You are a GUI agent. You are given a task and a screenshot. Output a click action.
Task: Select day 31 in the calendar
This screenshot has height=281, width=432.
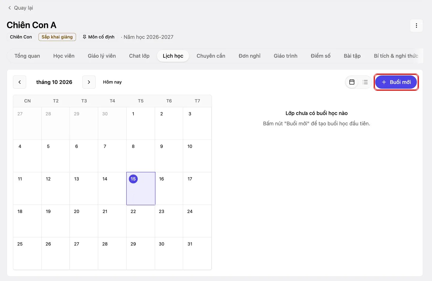point(197,254)
